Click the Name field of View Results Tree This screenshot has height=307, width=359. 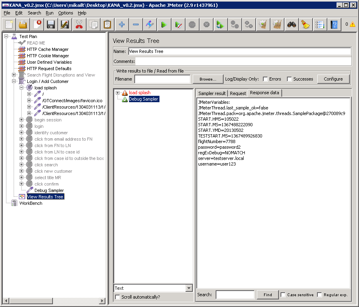(240, 51)
